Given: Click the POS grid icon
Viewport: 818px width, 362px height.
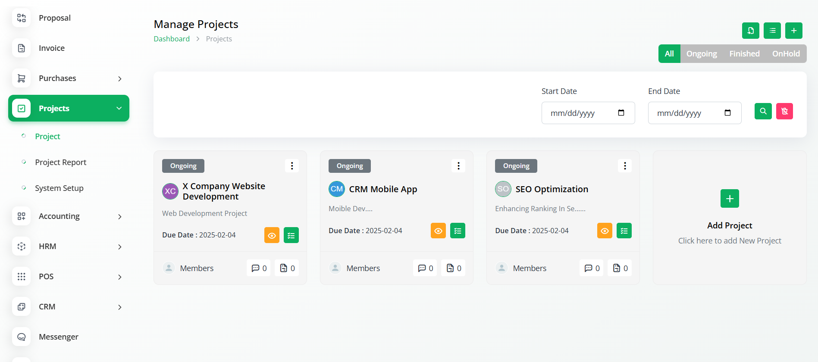Looking at the screenshot, I should click(x=21, y=276).
